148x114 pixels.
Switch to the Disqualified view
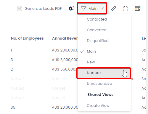click(104, 41)
